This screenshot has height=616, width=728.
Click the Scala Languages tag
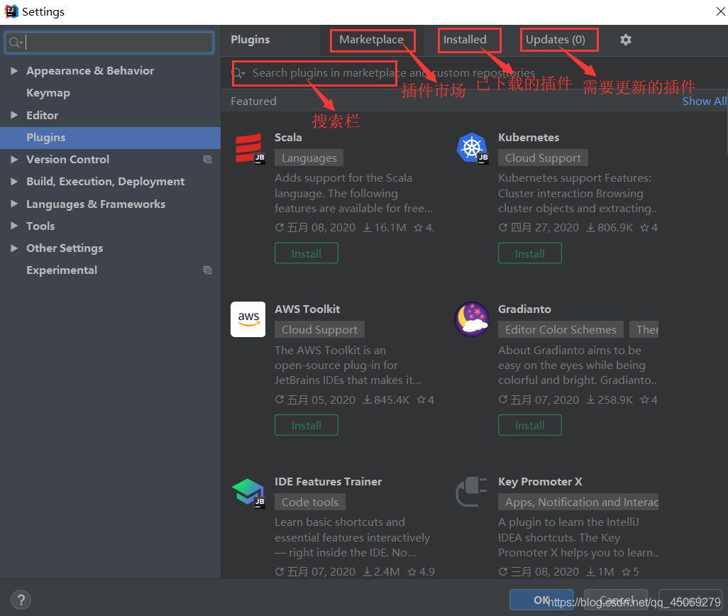309,158
